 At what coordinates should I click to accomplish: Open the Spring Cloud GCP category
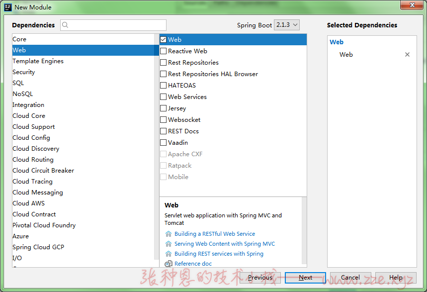84,247
